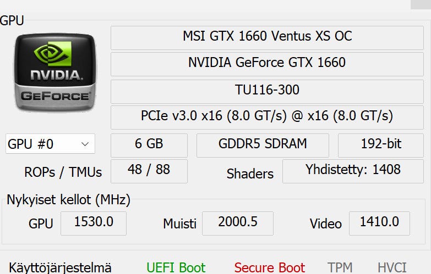Image resolution: width=431 pixels, height=274 pixels.
Task: Click the NVIDIA GeForce logo
Action: point(54,71)
